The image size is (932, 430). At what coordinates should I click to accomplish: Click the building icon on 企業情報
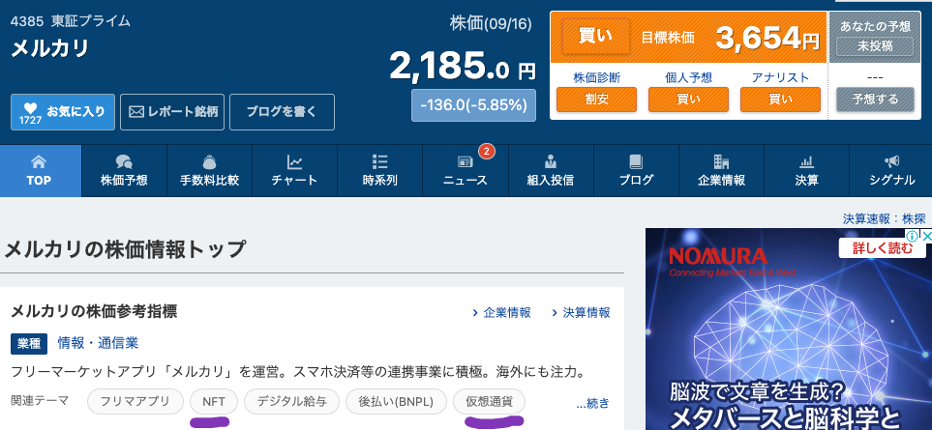(721, 161)
